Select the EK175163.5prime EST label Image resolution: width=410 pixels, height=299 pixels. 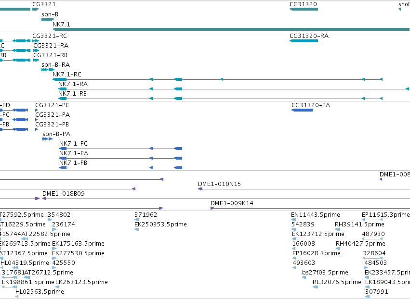click(x=78, y=244)
